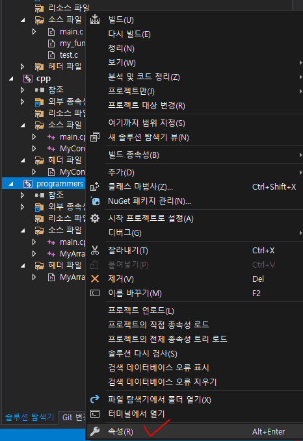Collapse the cpp project node
Screen dimensions: 303x441
point(11,79)
